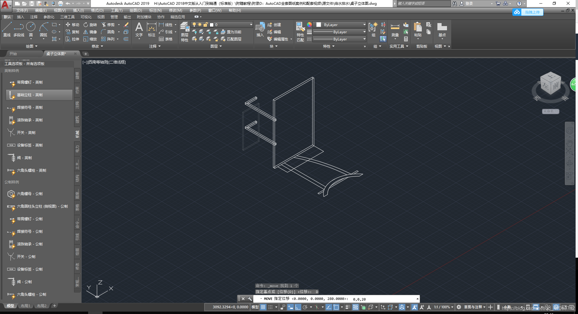Open the Dimension (标注) tool
Image resolution: width=578 pixels, height=314 pixels.
coord(152,29)
